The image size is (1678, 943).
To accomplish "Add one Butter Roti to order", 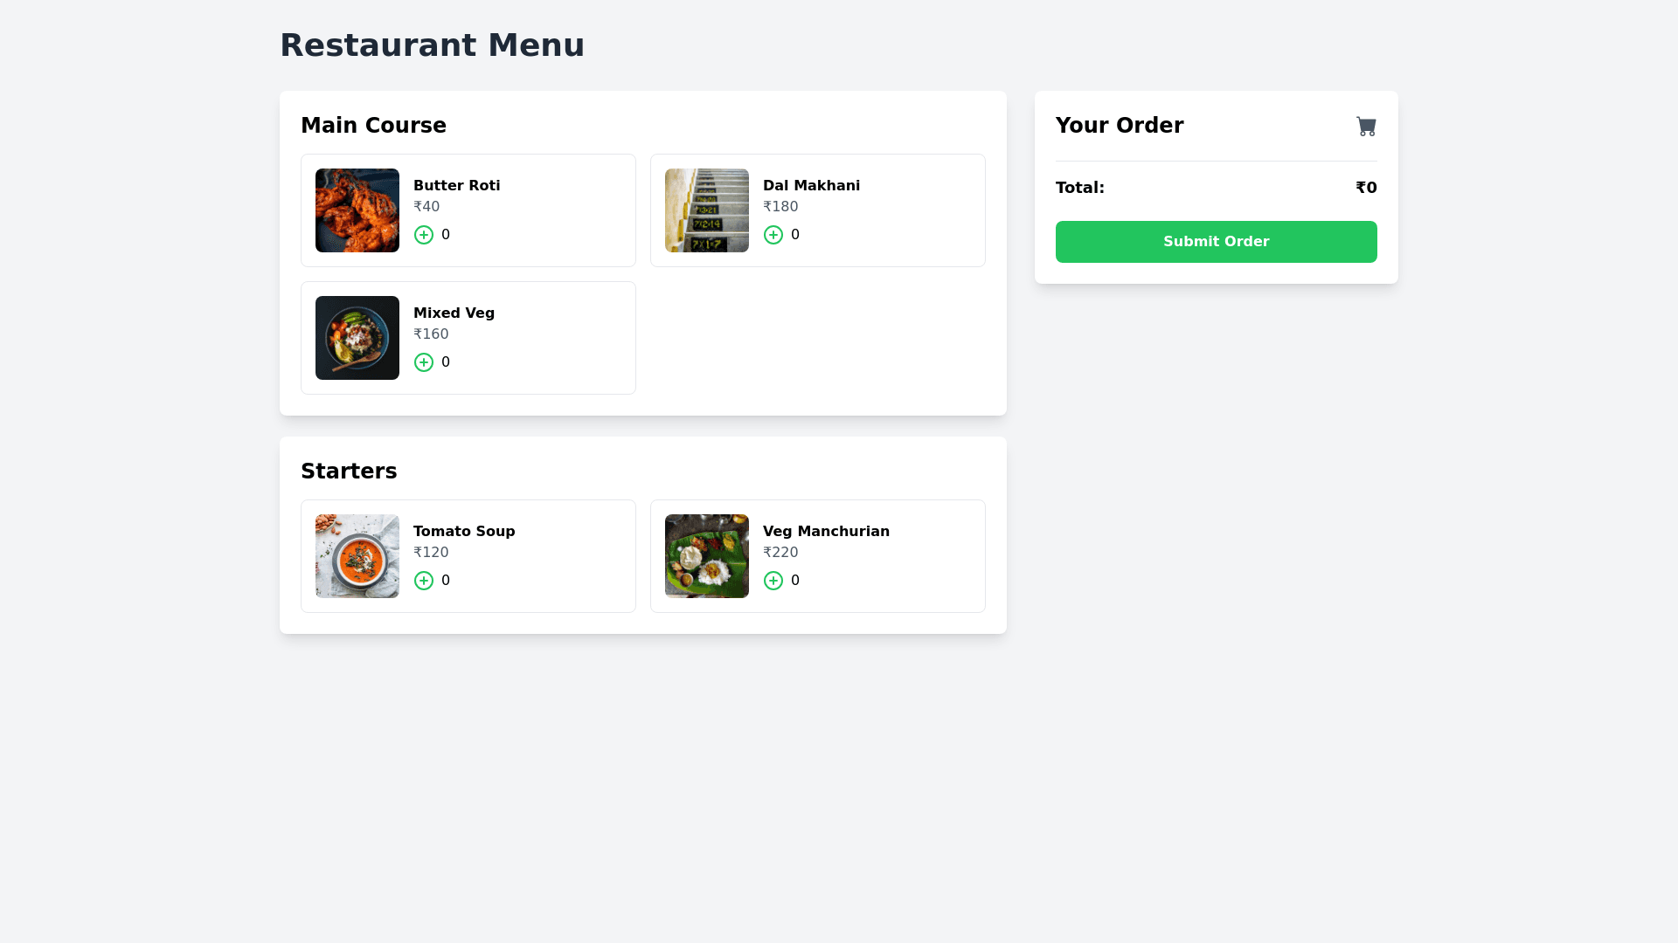I will tap(424, 235).
